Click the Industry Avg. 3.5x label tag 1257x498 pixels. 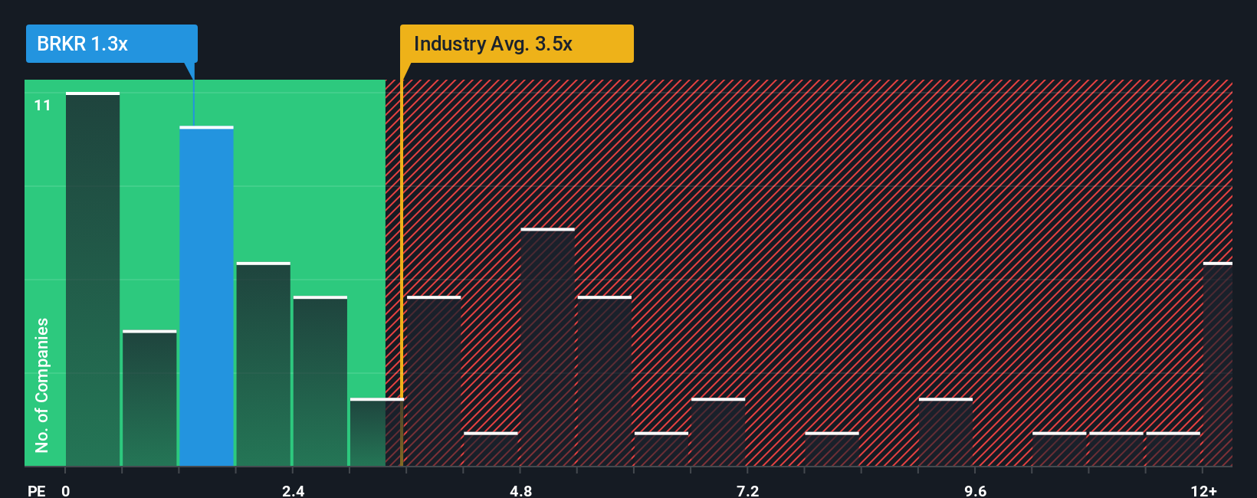coord(517,44)
